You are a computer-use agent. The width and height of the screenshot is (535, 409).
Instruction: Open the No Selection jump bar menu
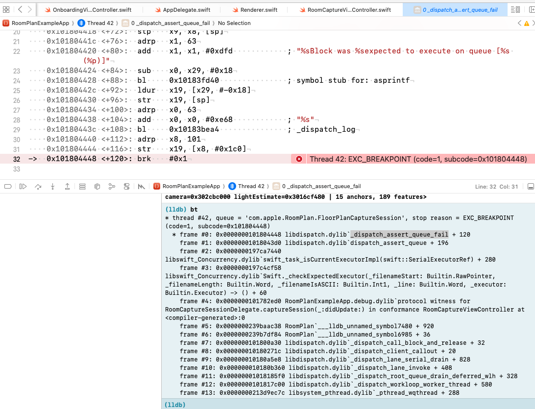[x=234, y=23]
